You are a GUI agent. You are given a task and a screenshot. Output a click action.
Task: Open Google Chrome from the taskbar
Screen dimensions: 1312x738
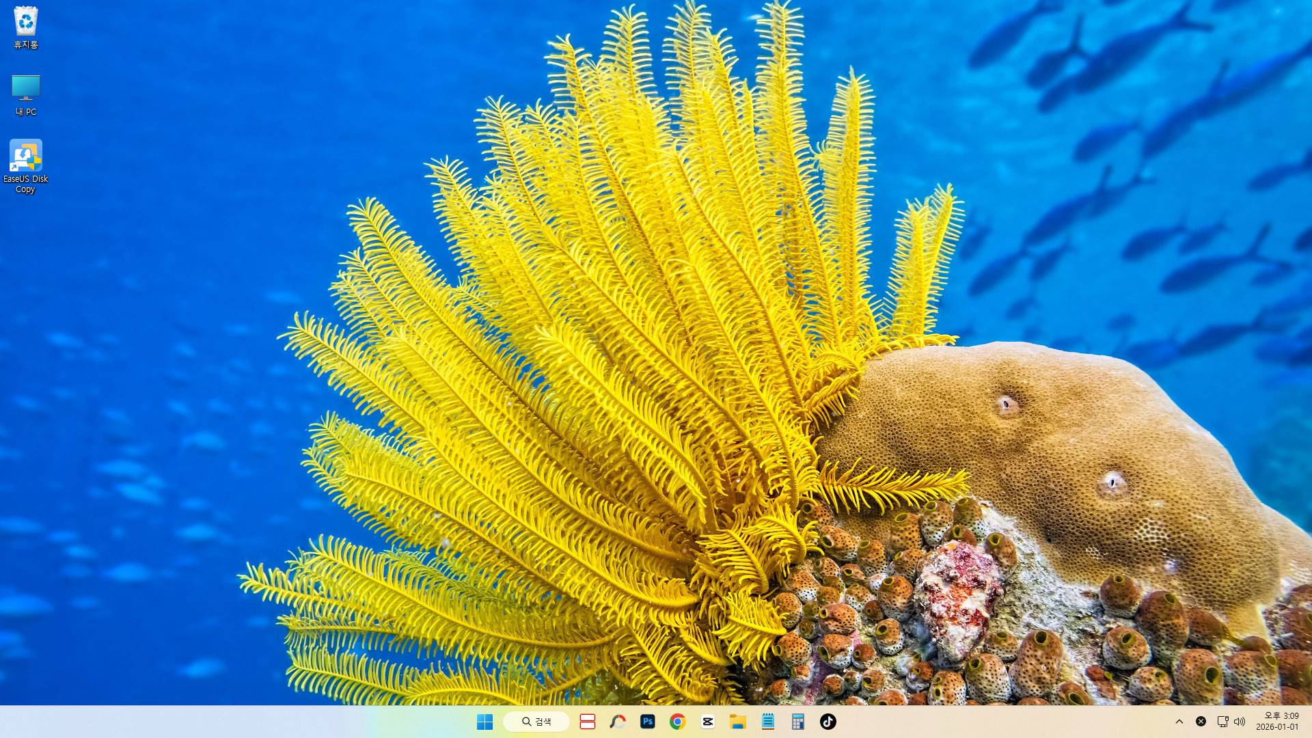click(x=677, y=722)
